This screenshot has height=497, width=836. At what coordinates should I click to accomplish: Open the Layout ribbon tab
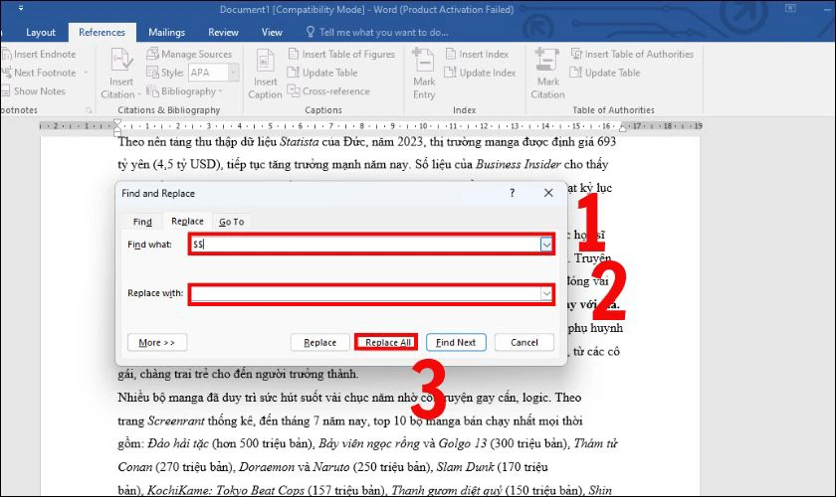tap(41, 33)
